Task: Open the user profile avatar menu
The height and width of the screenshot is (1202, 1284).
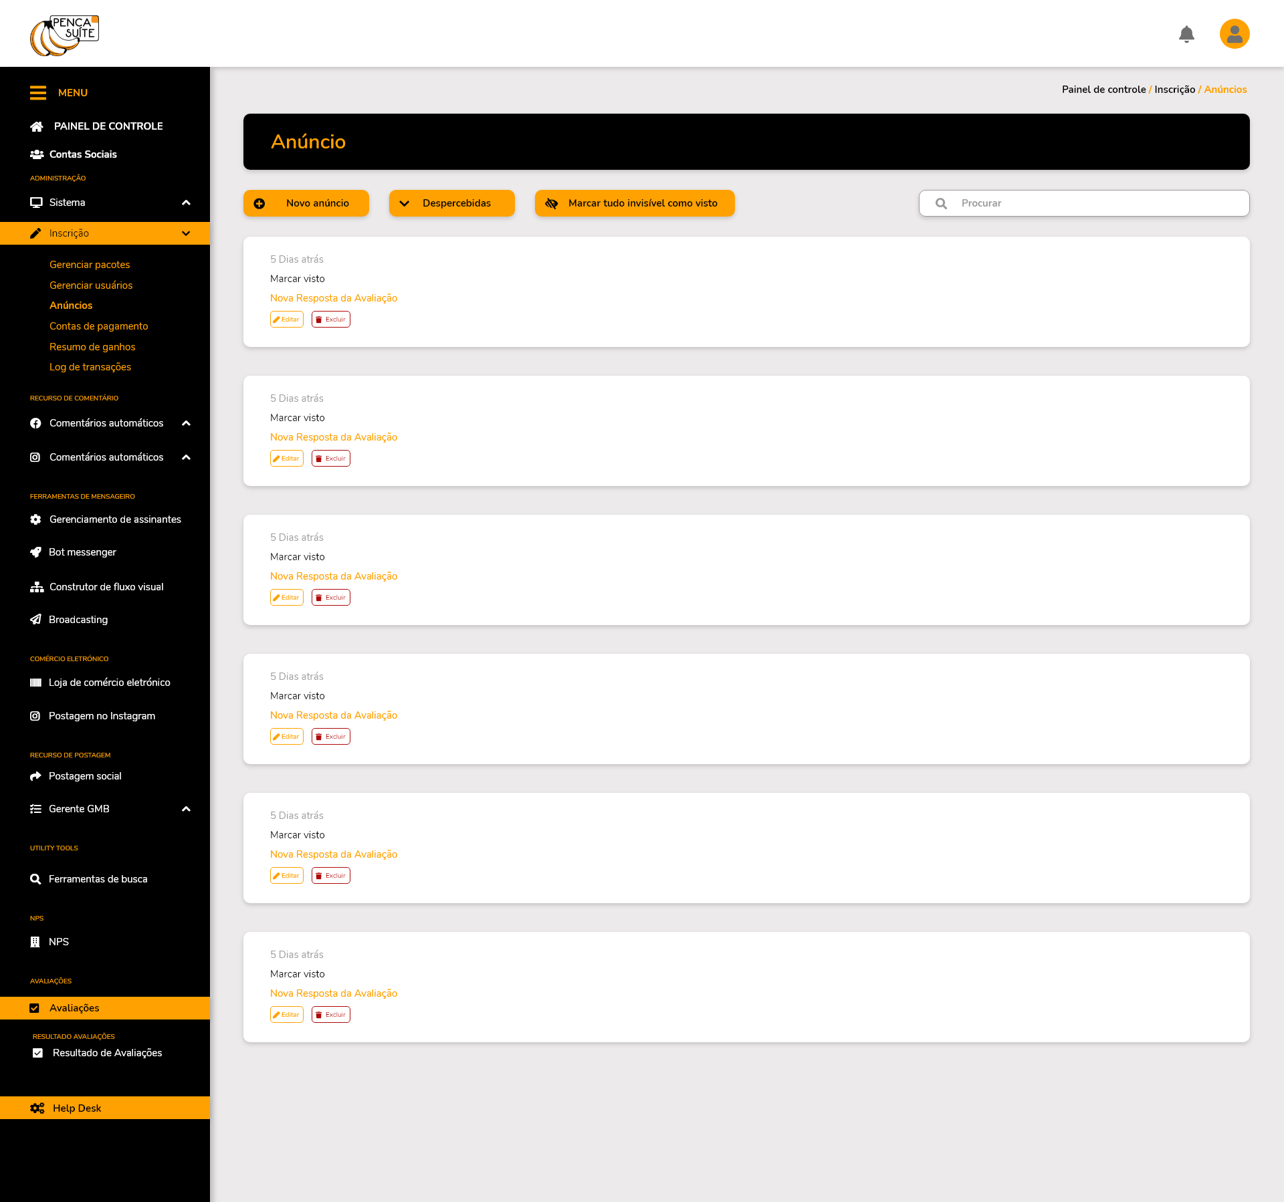Action: pyautogui.click(x=1235, y=34)
